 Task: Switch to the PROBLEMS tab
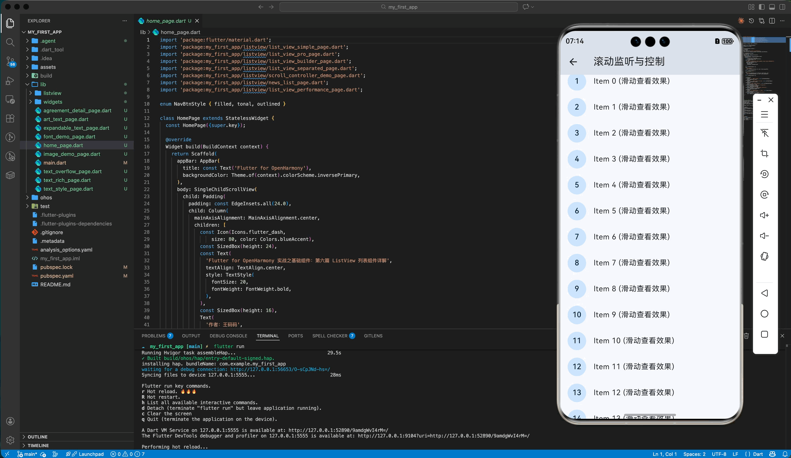click(154, 336)
